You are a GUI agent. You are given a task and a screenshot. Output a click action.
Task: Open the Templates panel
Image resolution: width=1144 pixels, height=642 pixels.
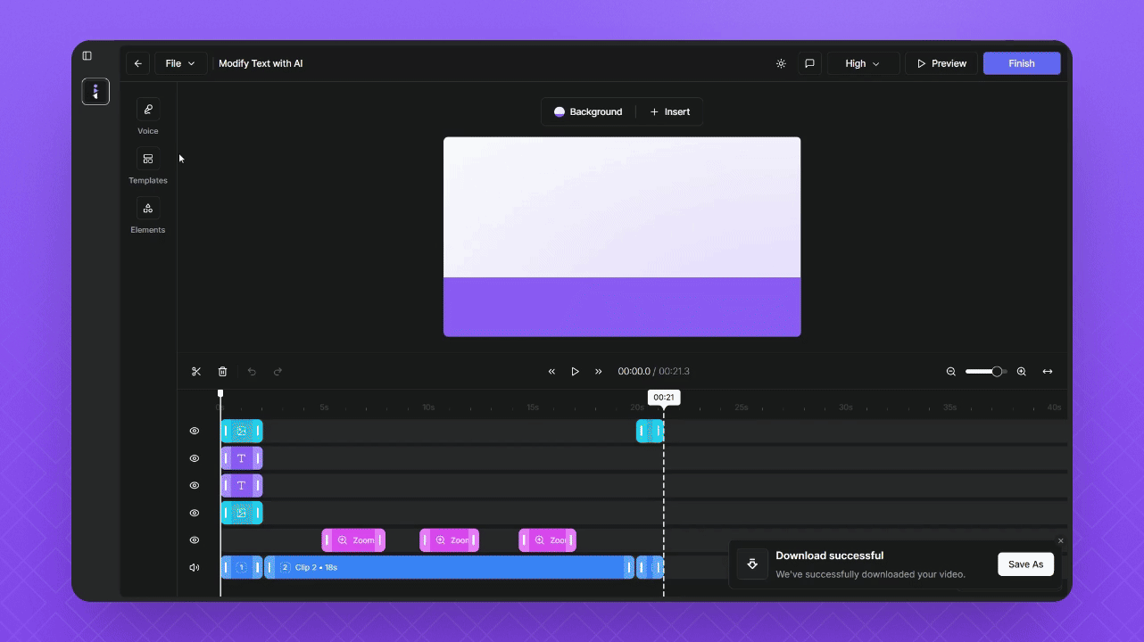click(x=148, y=167)
